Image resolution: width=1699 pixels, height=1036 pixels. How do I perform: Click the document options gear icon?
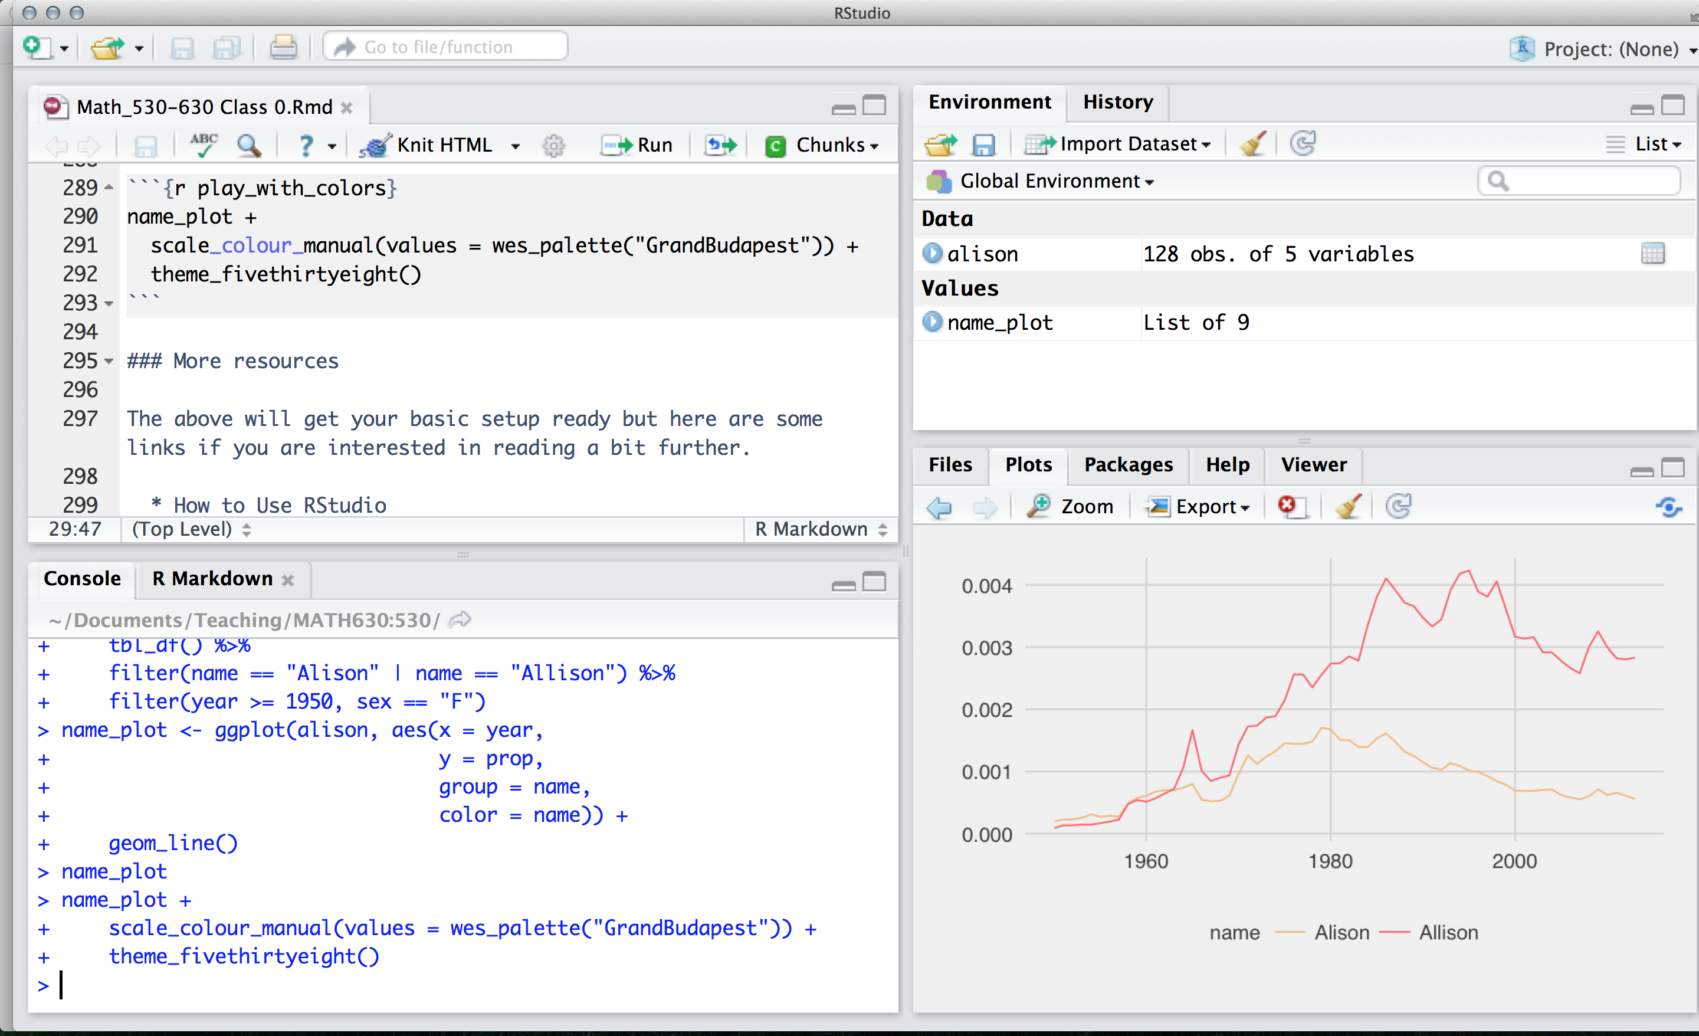point(553,146)
